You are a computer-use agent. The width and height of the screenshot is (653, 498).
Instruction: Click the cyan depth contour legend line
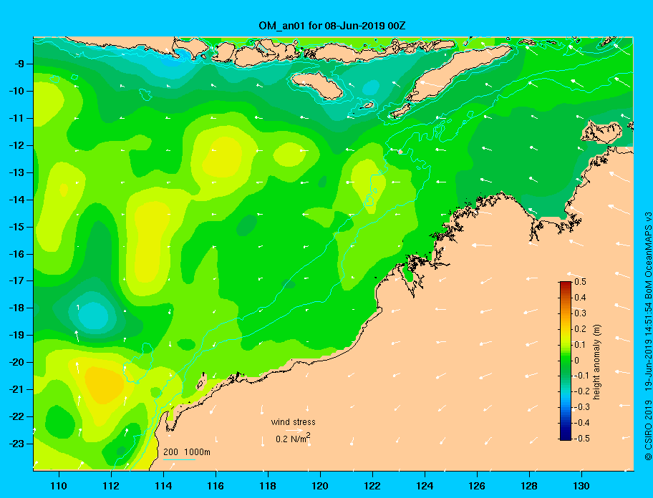coord(179,459)
